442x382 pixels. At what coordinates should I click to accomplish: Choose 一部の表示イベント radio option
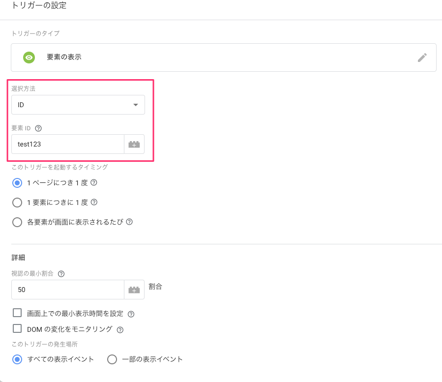coord(112,359)
